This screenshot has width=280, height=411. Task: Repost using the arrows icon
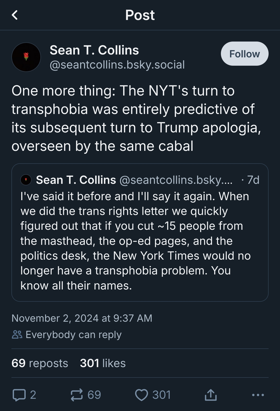tap(77, 395)
